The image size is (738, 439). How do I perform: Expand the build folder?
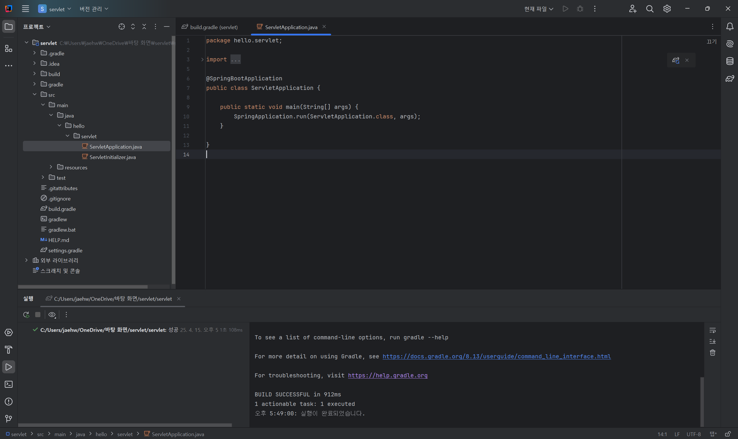tap(34, 74)
